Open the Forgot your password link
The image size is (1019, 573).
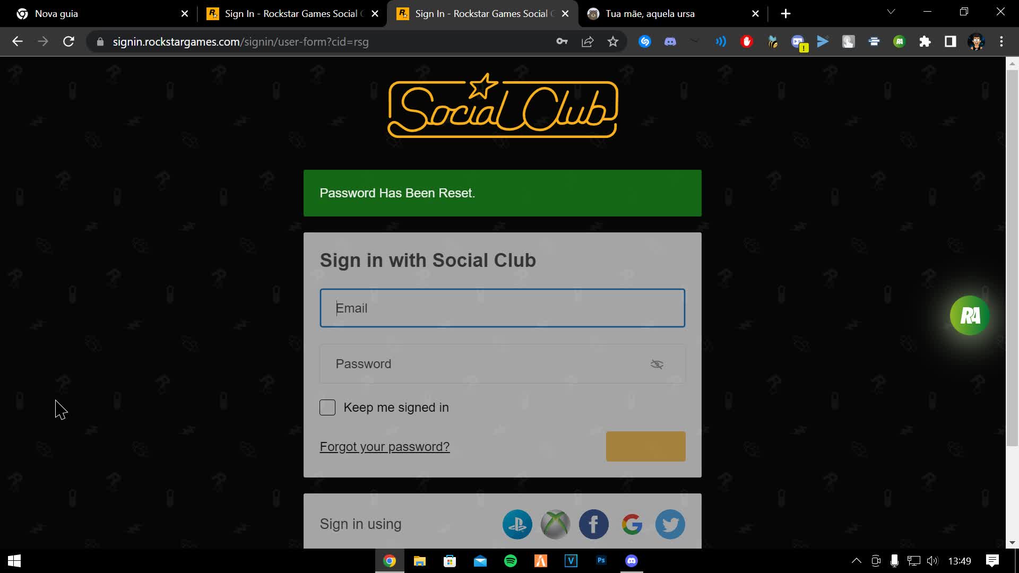tap(385, 447)
